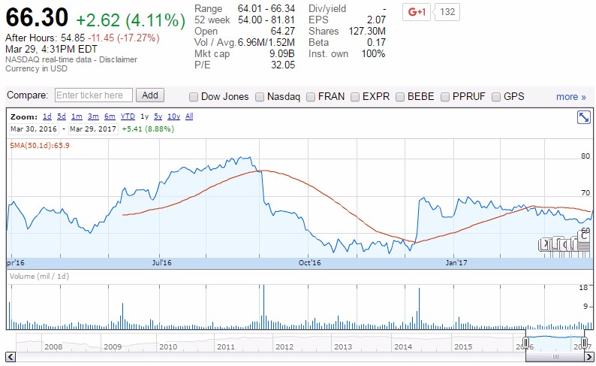Click 2009 in the overview timeline

tap(113, 346)
